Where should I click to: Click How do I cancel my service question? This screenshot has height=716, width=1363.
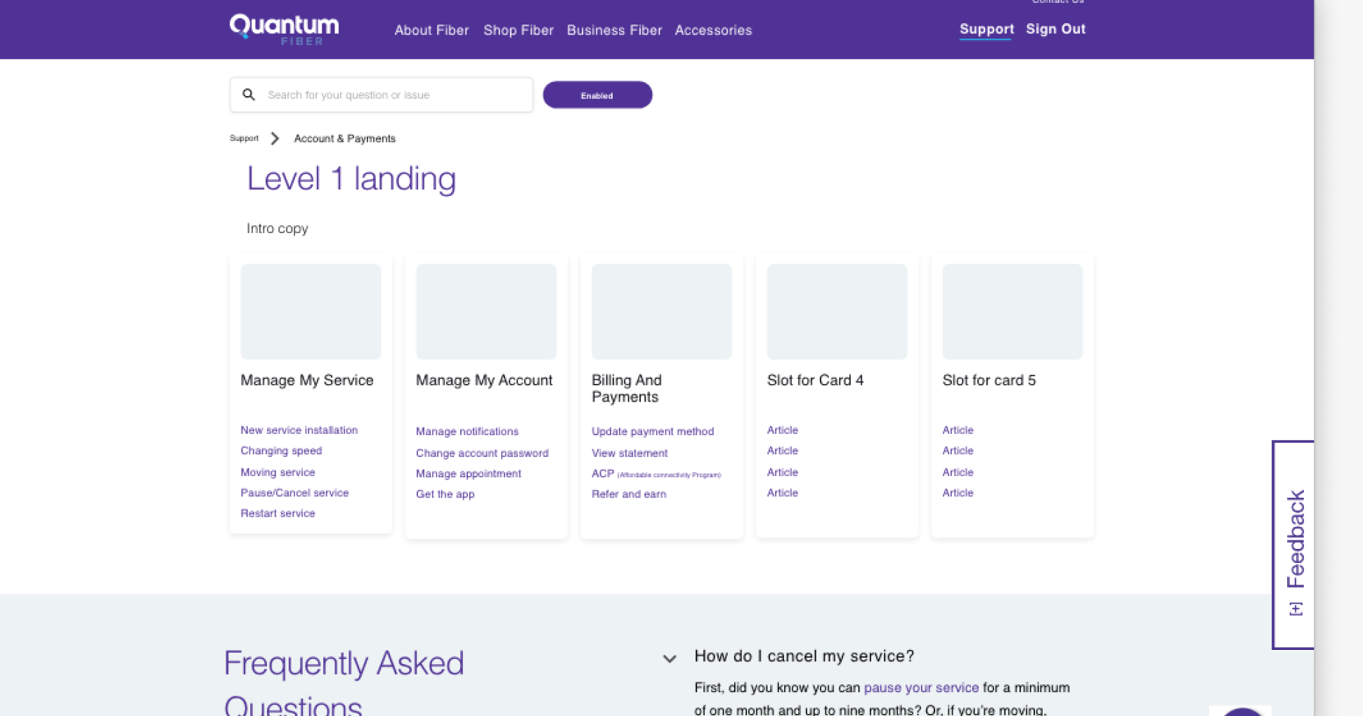click(804, 656)
